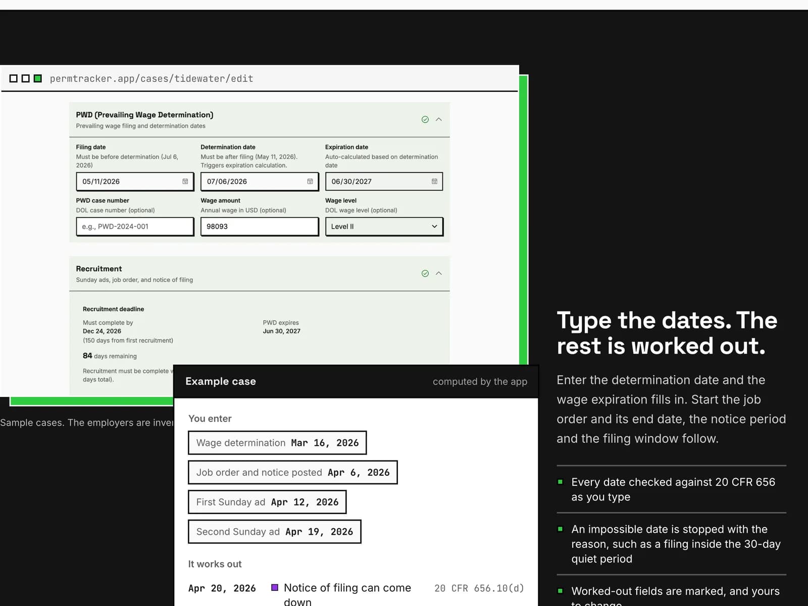Click the '84 days remaining' text
This screenshot has height=606, width=808.
(x=110, y=356)
